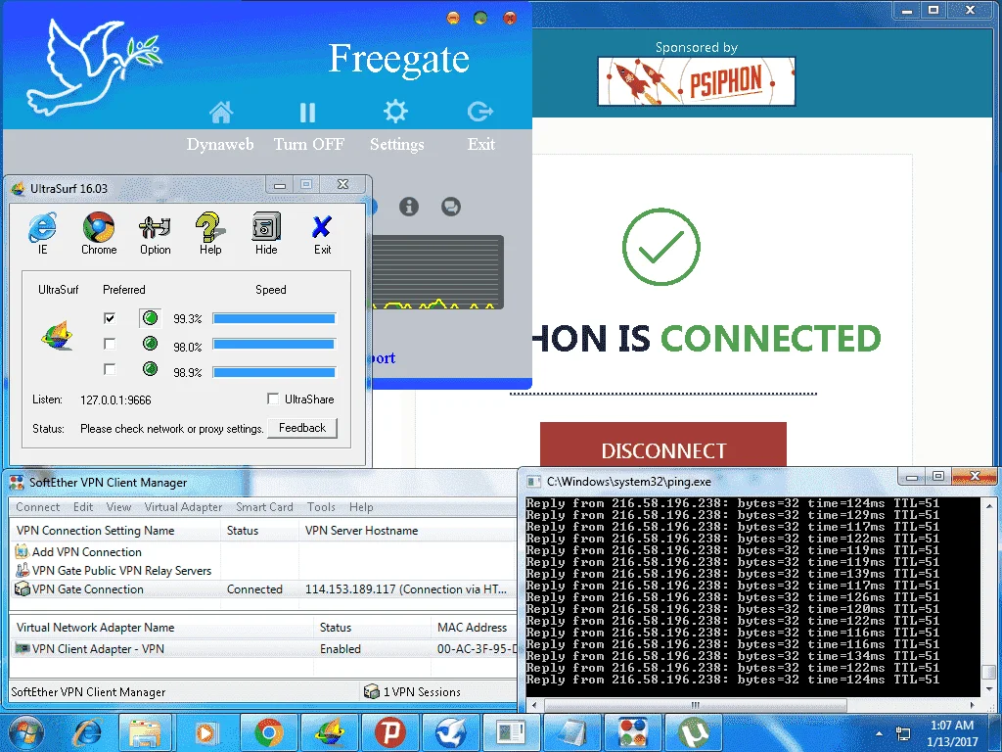Click green status indicator for 99.3% server
Screen dimensions: 1002x752
(150, 318)
